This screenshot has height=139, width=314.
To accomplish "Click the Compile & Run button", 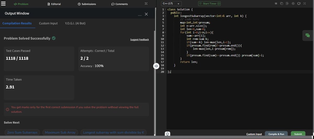I will point(276,134).
